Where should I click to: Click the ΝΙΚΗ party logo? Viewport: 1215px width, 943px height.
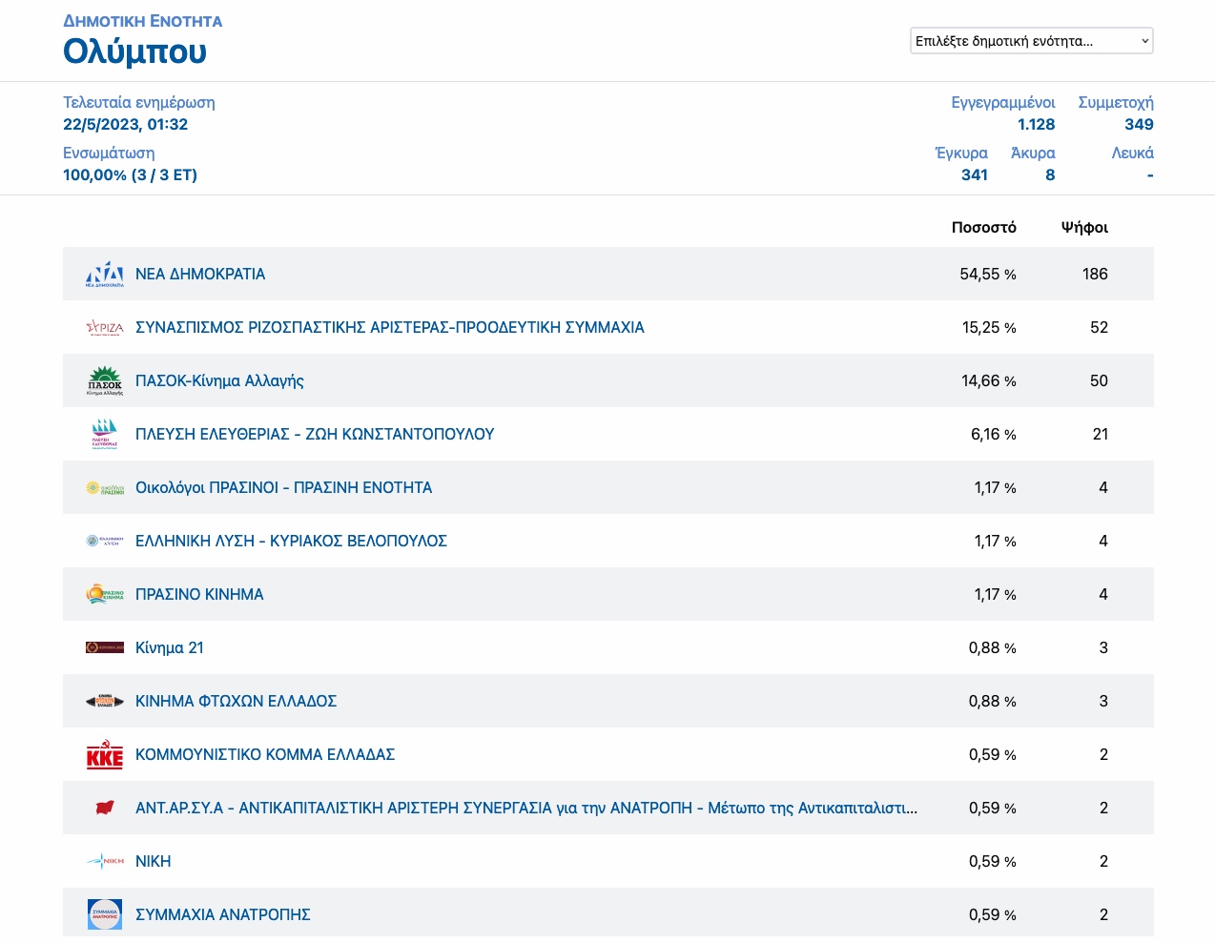(x=105, y=861)
